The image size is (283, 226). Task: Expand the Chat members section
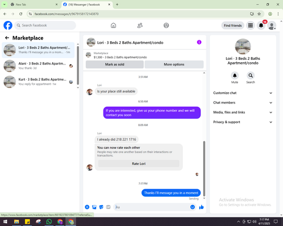(243, 103)
